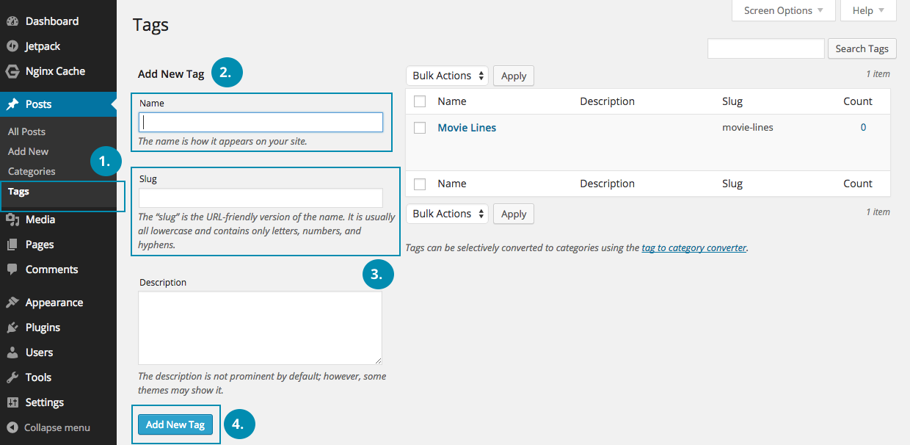Click the Dashboard gauge icon
The width and height of the screenshot is (910, 445).
tap(12, 21)
